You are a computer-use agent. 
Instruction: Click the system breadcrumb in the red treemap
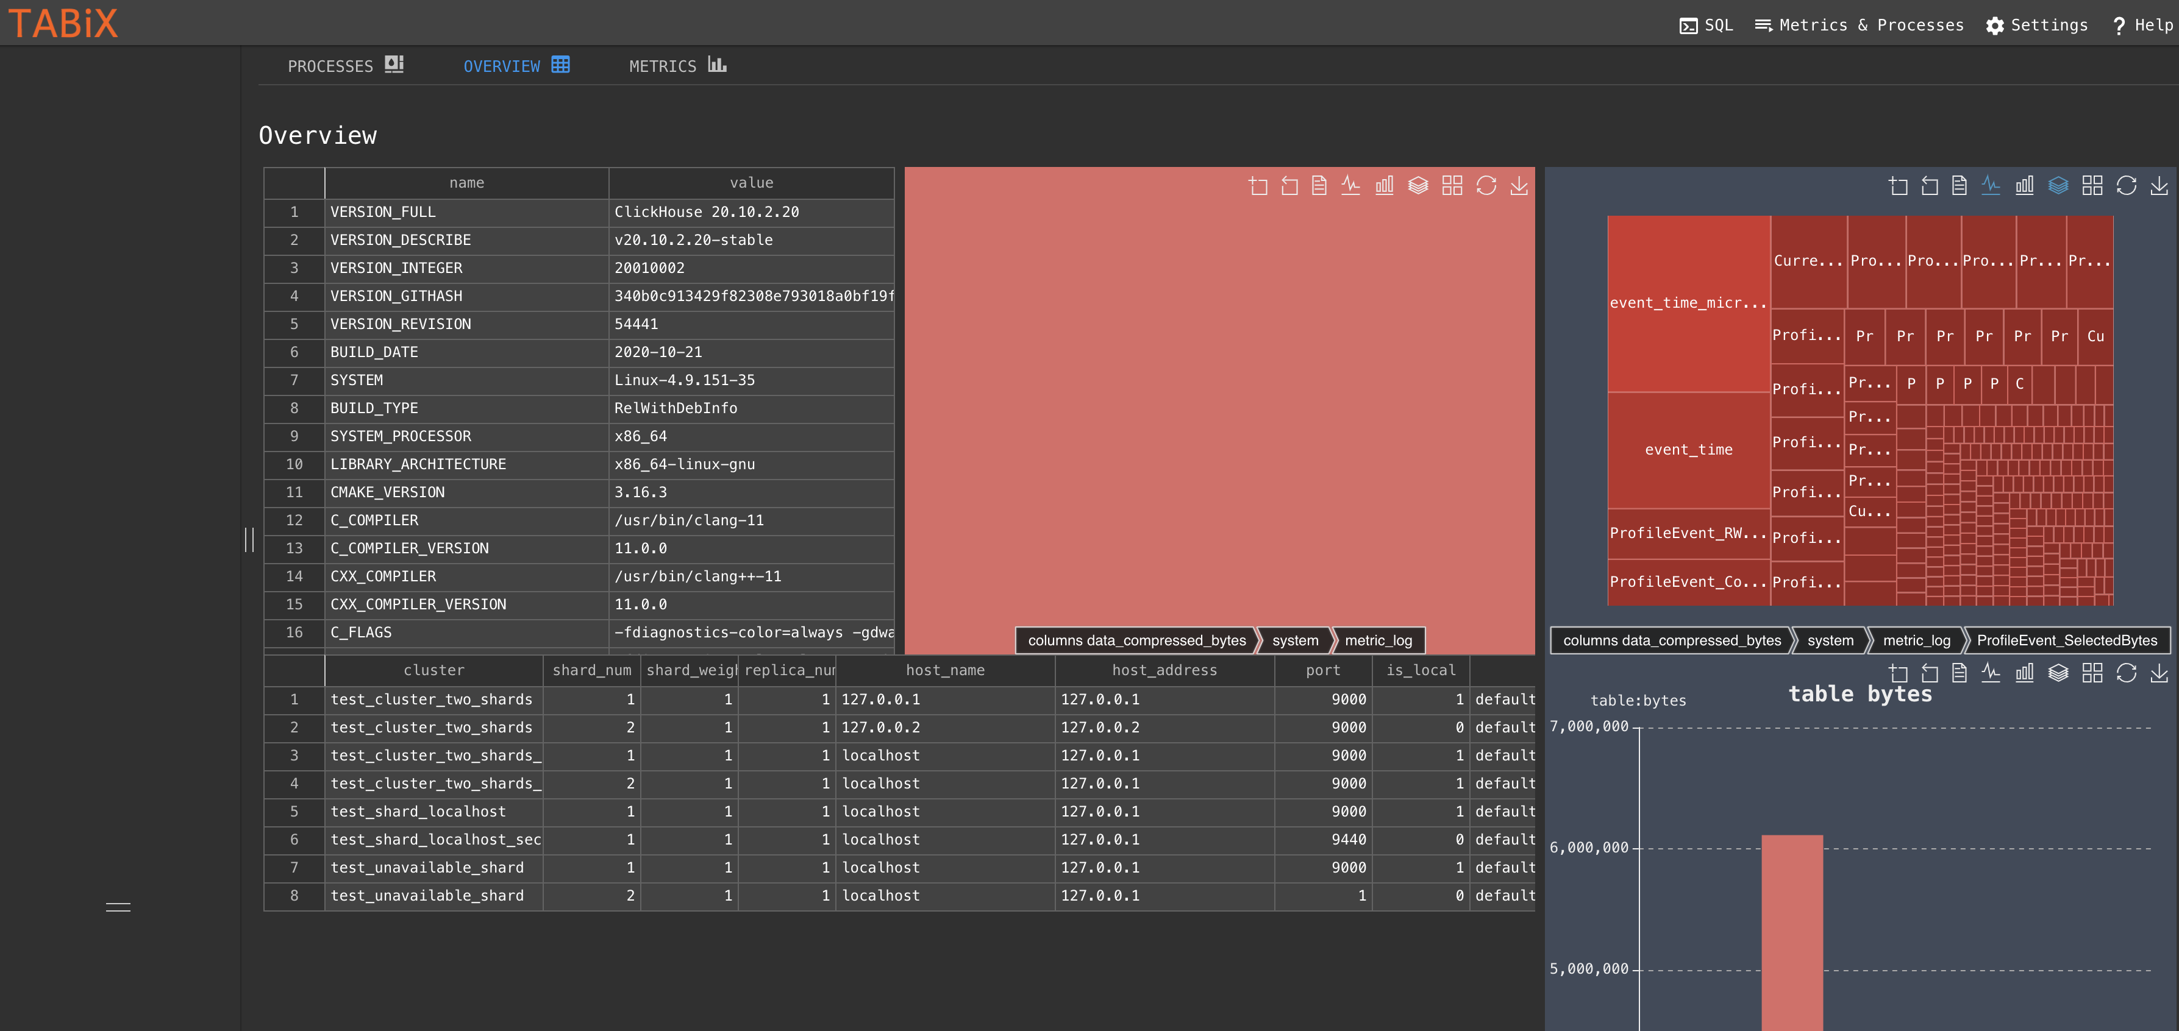point(1294,640)
